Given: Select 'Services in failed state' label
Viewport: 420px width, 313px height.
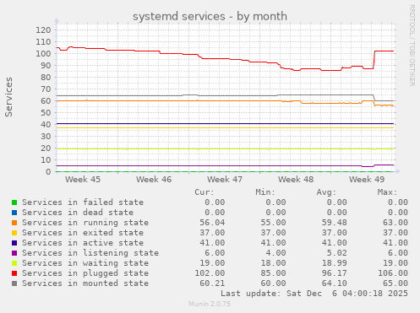Looking at the screenshot, I should pos(83,202).
